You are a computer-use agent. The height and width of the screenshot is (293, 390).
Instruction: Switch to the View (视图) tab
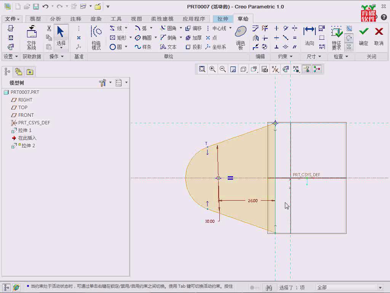(x=136, y=19)
